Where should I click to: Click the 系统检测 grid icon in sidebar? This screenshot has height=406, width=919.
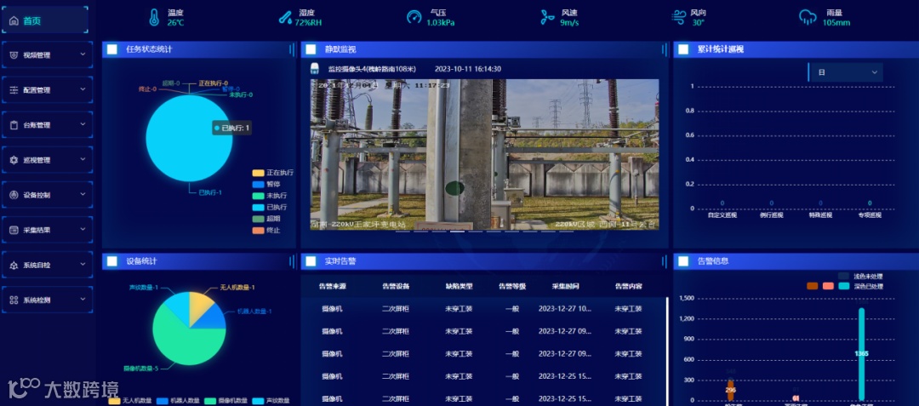[x=14, y=300]
